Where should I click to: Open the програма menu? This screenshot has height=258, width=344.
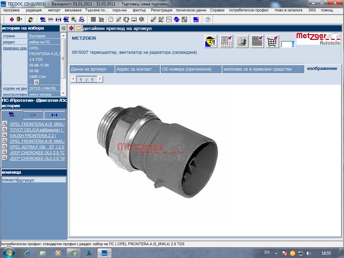(x=11, y=10)
